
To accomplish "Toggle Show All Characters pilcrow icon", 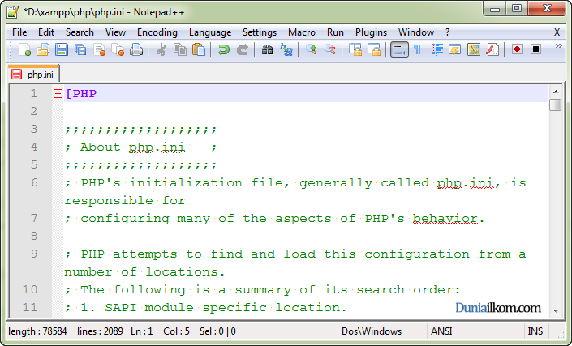I will (x=417, y=49).
